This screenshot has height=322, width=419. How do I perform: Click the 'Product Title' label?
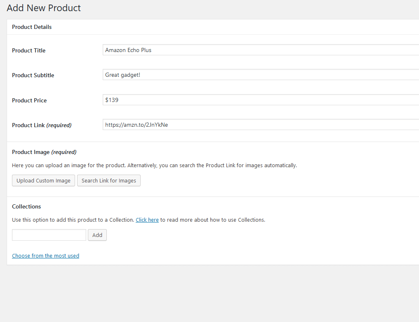(x=29, y=50)
